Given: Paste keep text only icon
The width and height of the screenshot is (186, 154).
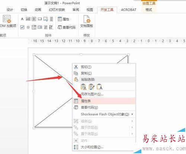Looking at the screenshot, I should tap(99, 87).
